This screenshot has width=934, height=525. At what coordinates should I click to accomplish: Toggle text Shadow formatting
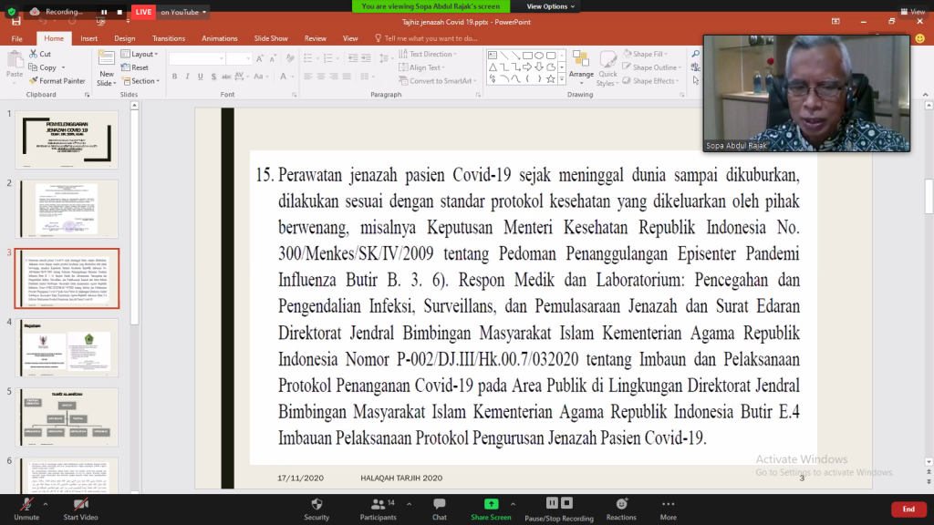(213, 77)
